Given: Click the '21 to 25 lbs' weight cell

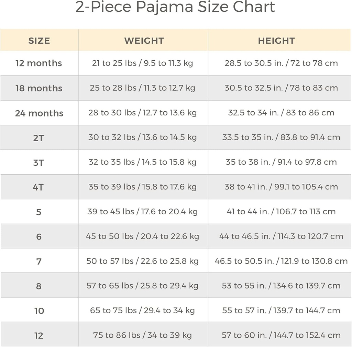Looking at the screenshot, I should coord(142,63).
